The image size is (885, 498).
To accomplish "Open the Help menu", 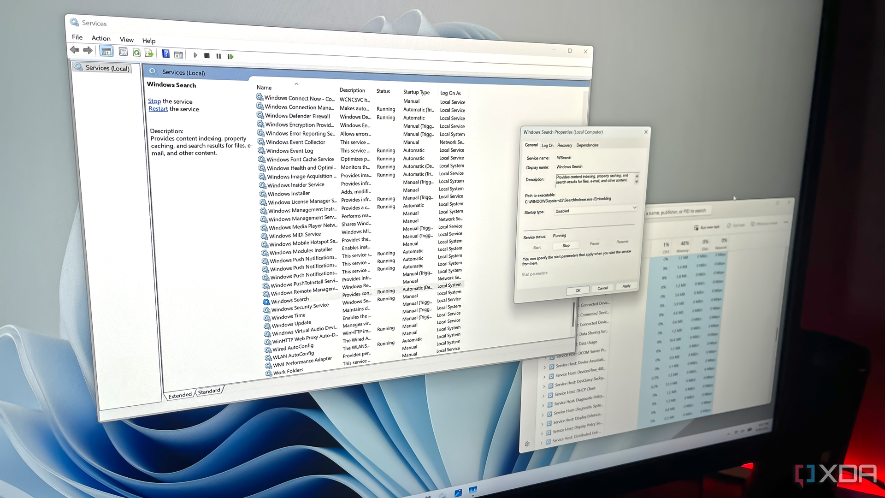I will 149,41.
